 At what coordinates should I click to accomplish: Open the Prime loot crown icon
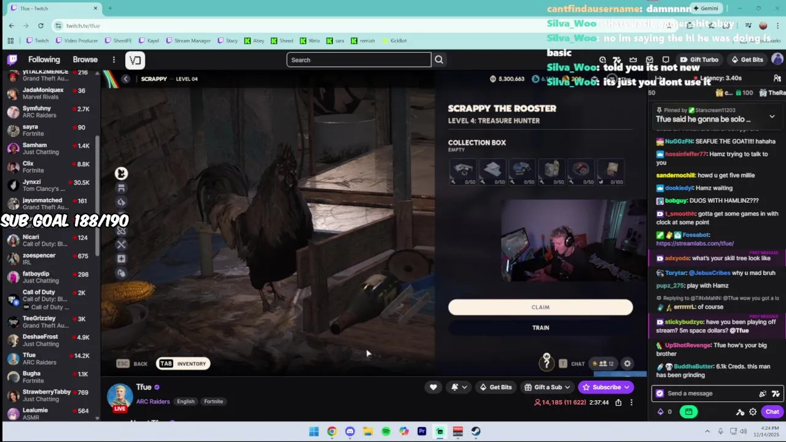click(x=633, y=60)
